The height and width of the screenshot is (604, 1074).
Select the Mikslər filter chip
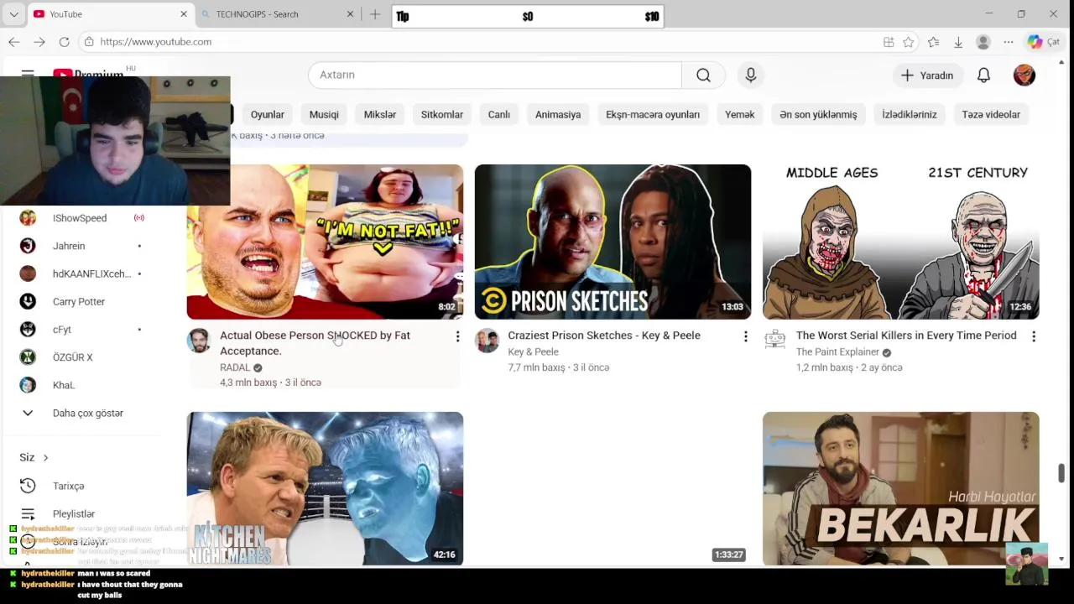[x=380, y=114]
